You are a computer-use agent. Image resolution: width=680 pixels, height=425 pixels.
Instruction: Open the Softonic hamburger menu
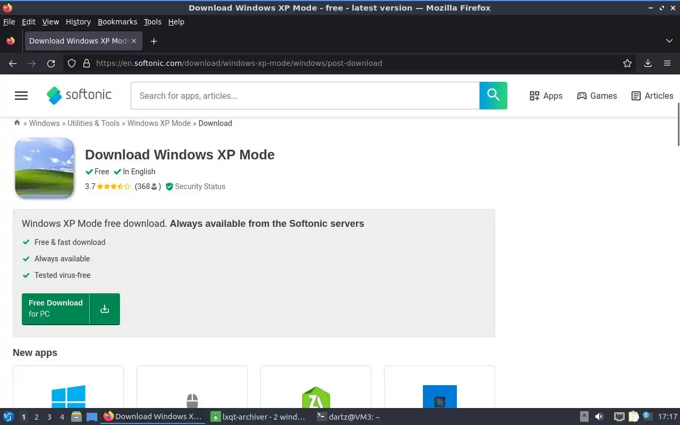pos(21,96)
